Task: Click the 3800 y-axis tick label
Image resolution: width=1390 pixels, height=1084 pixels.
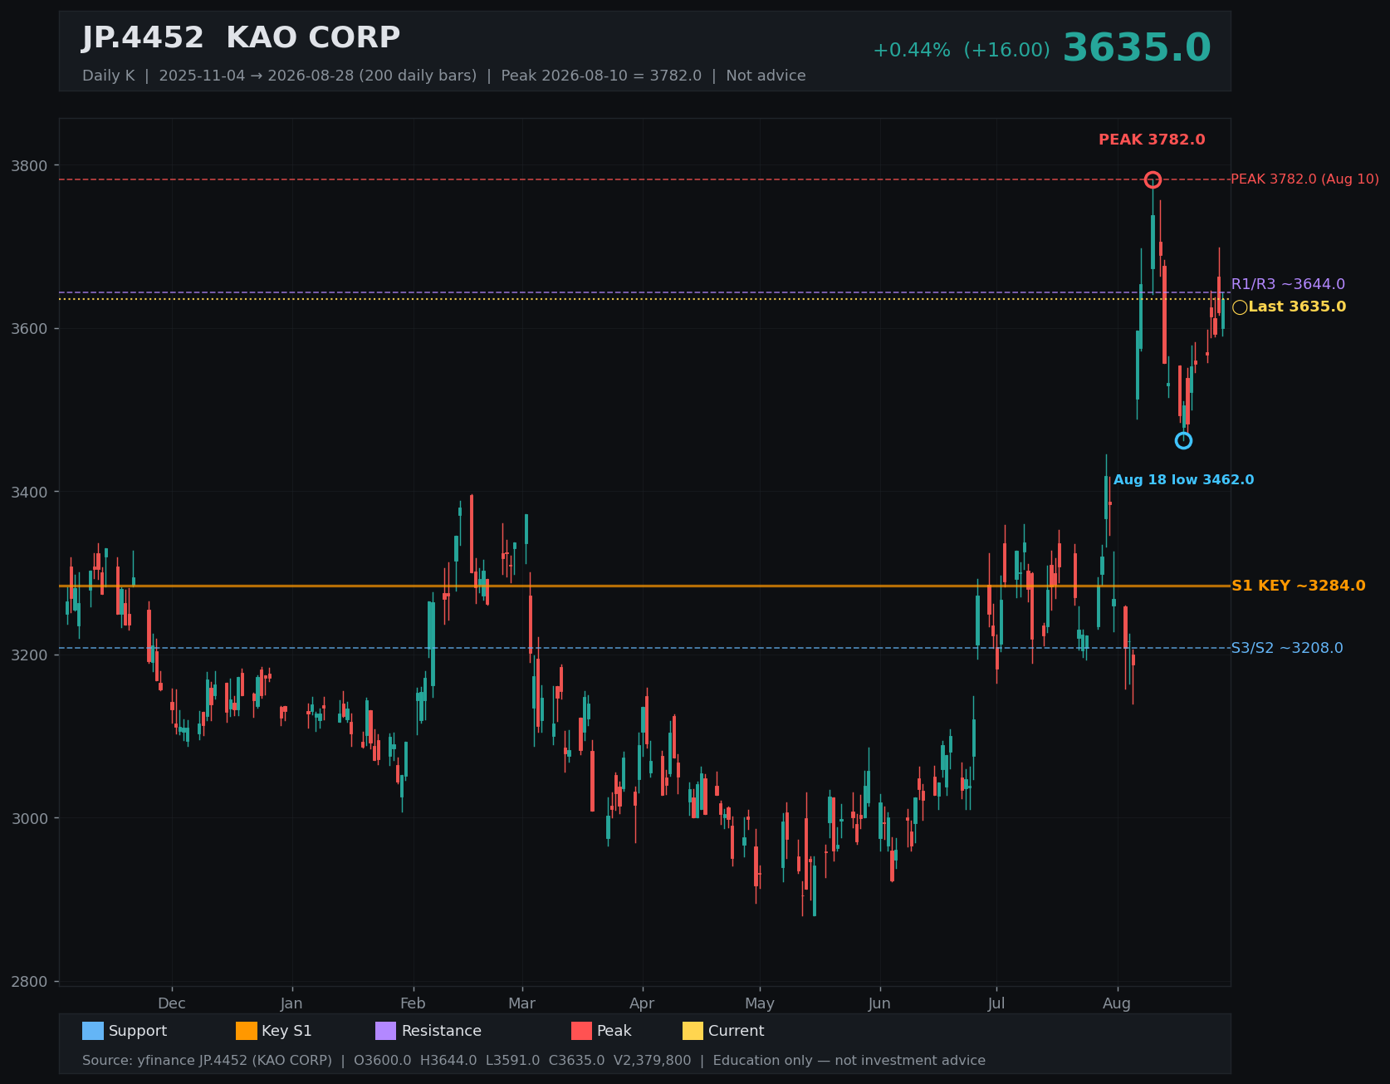Action: click(x=29, y=165)
